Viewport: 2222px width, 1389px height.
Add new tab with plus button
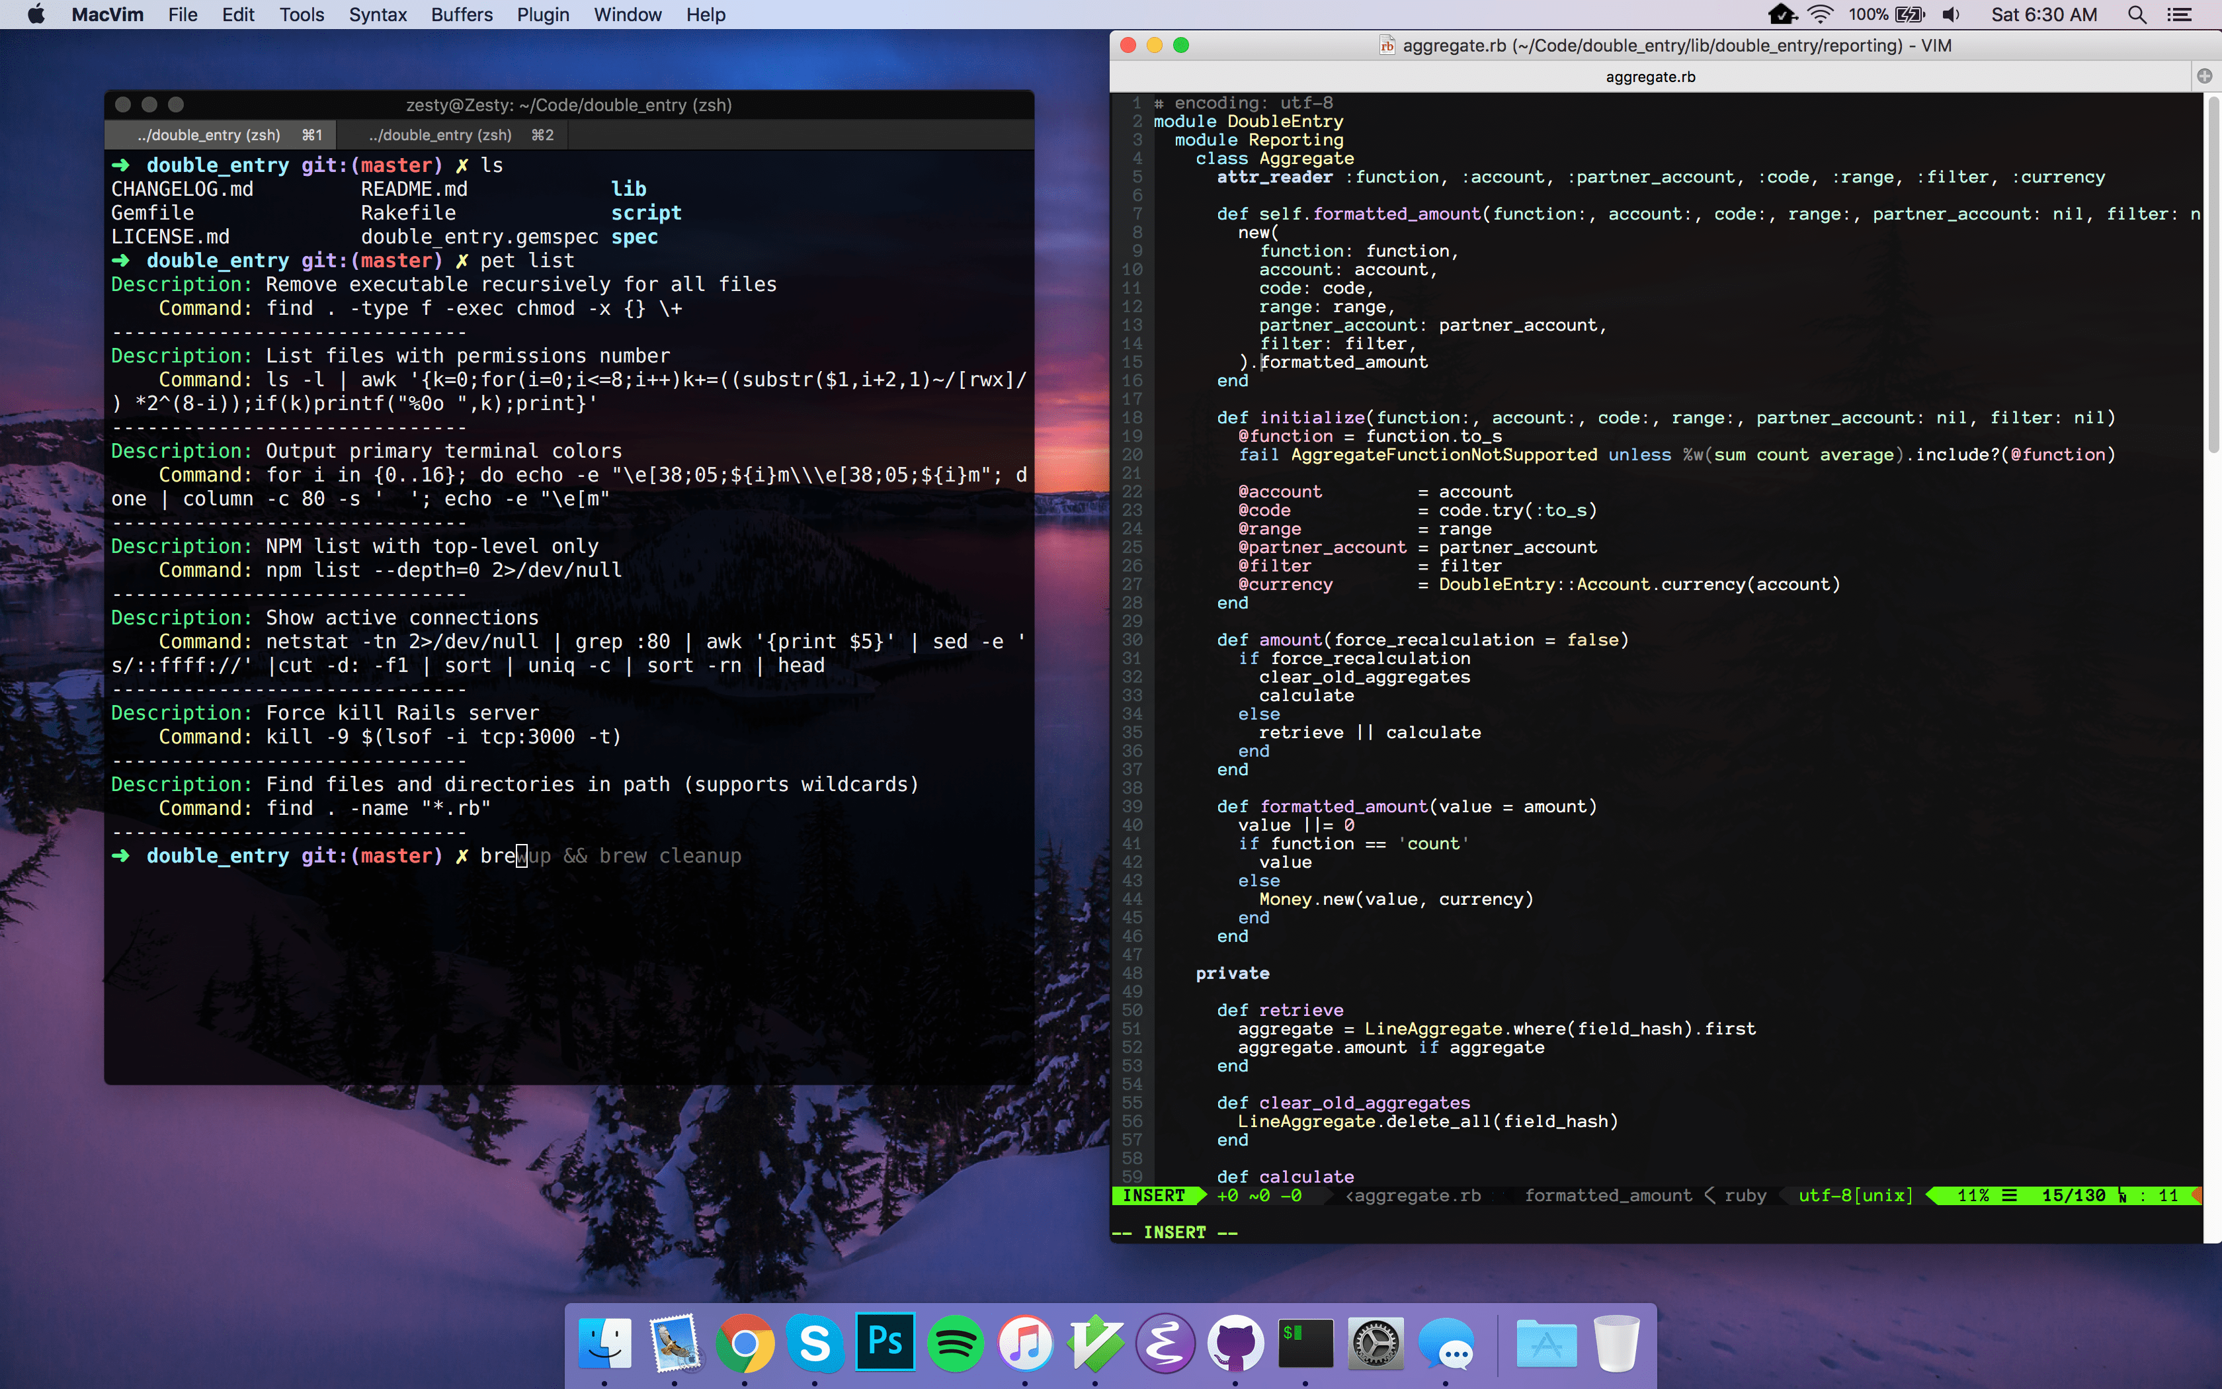(x=2203, y=76)
